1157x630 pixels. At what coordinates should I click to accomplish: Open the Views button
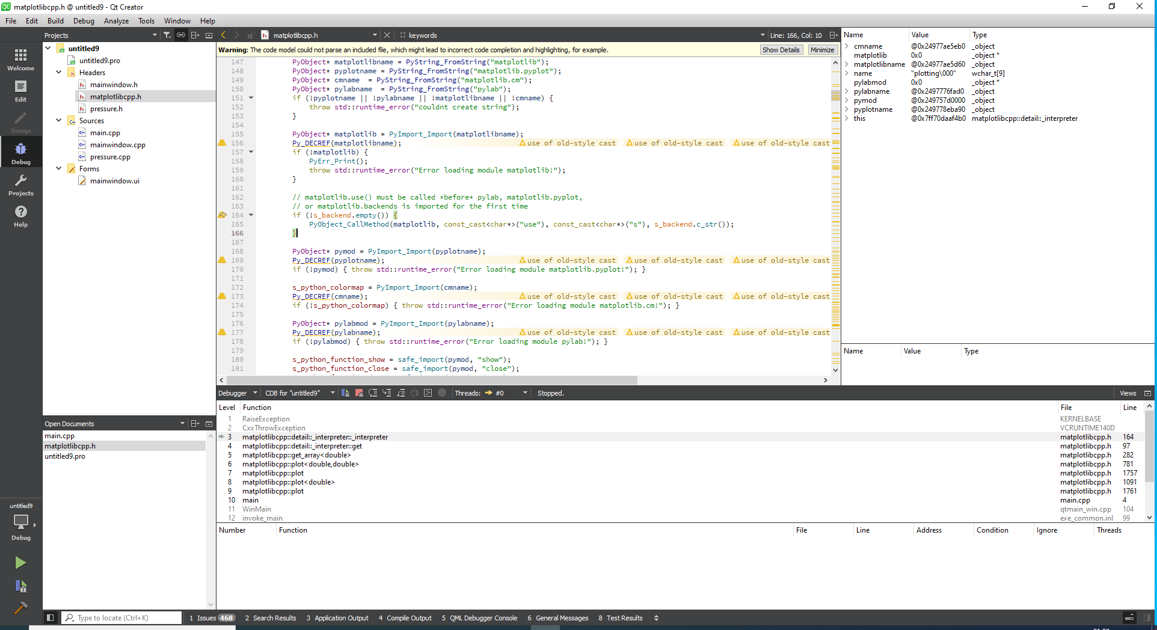tap(1128, 393)
